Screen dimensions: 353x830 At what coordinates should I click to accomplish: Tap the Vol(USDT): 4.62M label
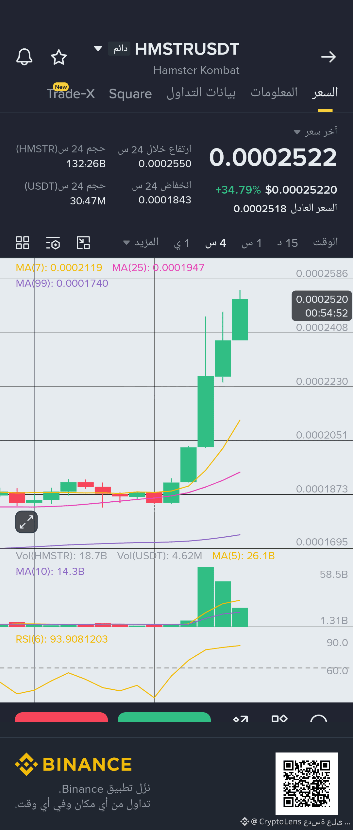pyautogui.click(x=160, y=556)
